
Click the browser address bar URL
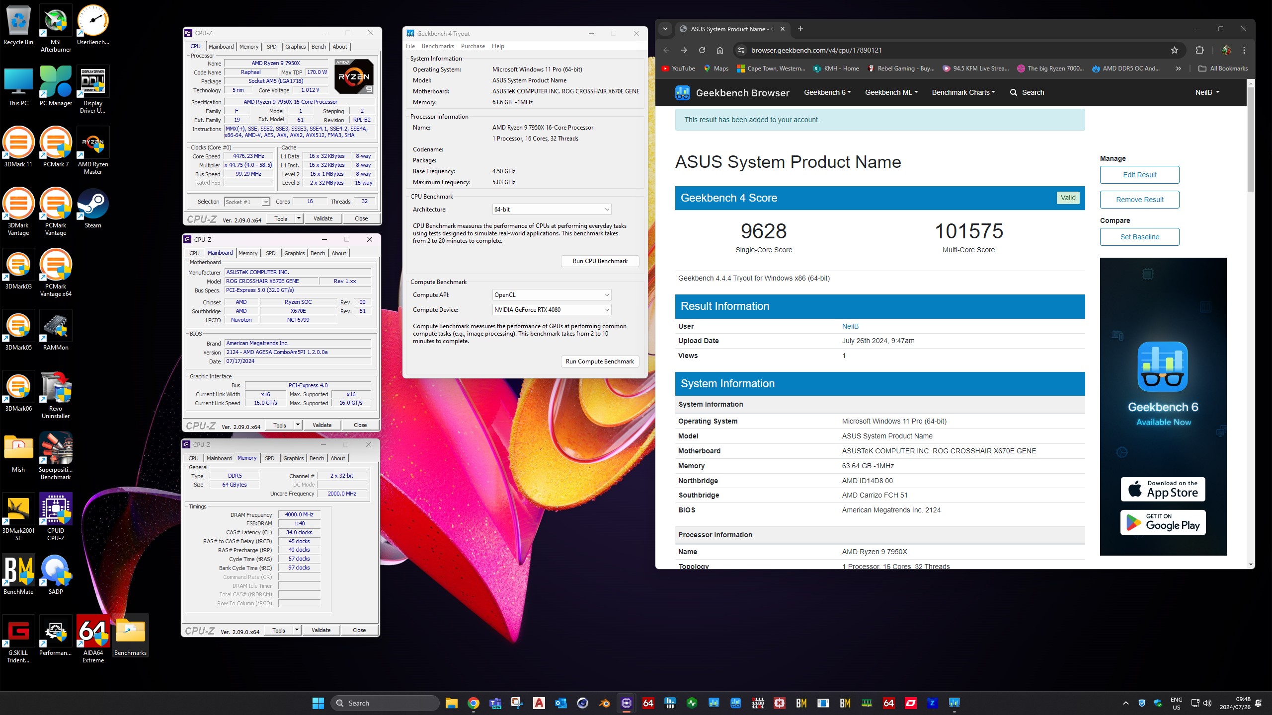coord(816,50)
